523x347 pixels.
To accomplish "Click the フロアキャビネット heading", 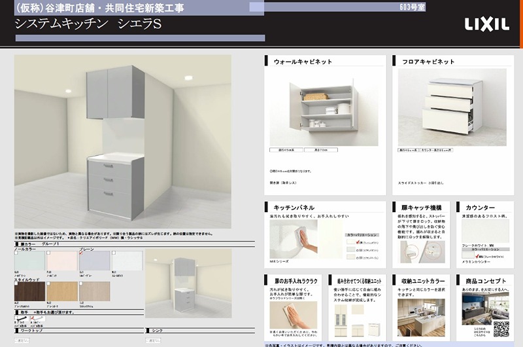I will 428,62.
